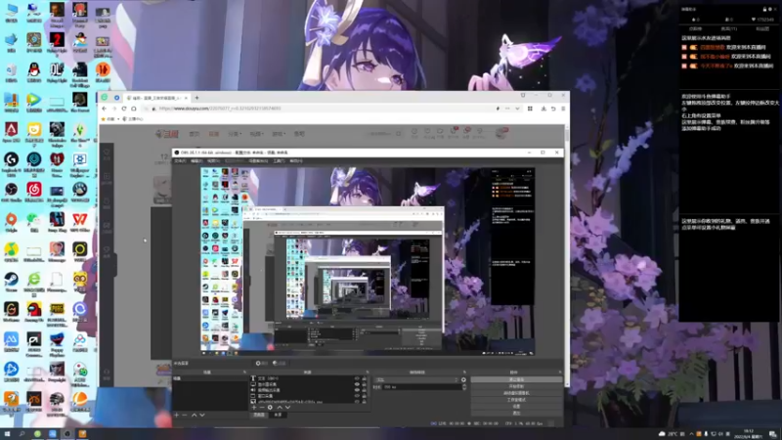Expand the address bar dropdown chevron

point(517,109)
